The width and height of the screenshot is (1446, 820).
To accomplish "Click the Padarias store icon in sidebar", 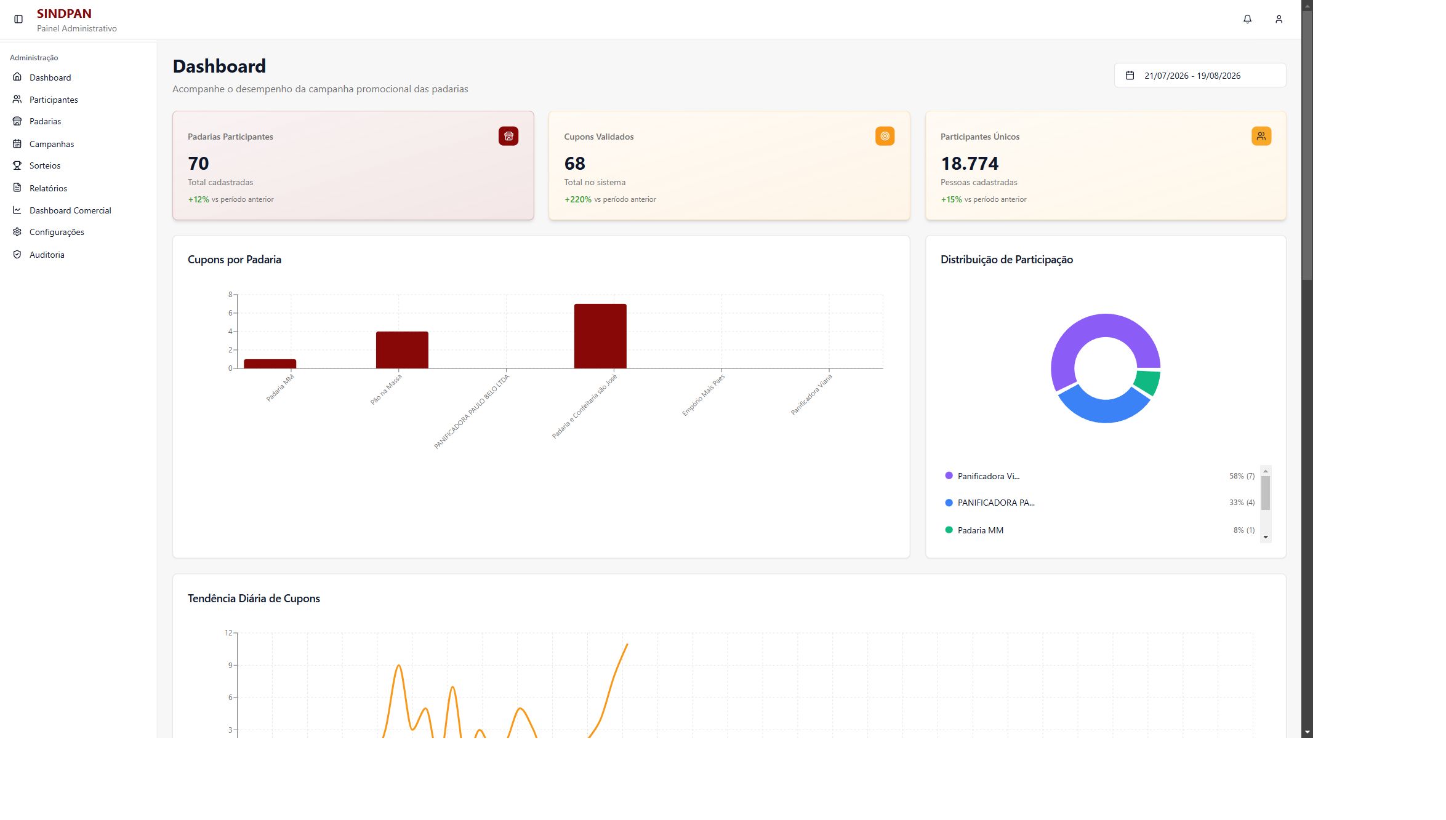I will tap(17, 121).
